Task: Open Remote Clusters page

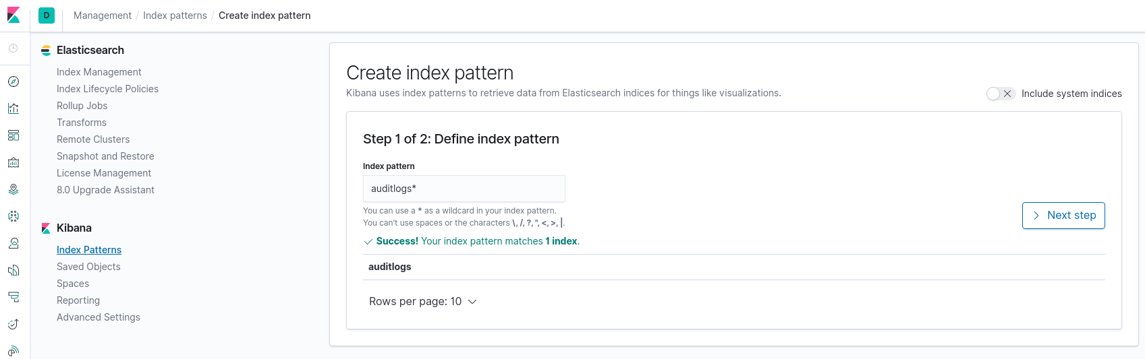Action: [x=93, y=139]
